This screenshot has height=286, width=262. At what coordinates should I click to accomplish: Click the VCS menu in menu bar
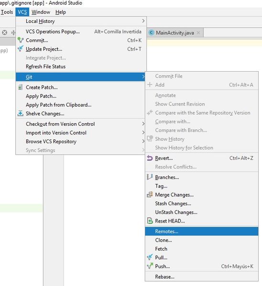pyautogui.click(x=22, y=12)
